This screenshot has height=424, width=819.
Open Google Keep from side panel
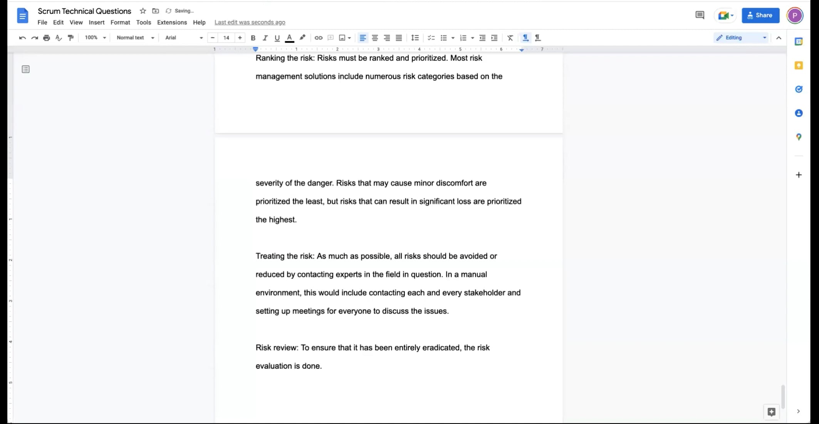(x=799, y=65)
